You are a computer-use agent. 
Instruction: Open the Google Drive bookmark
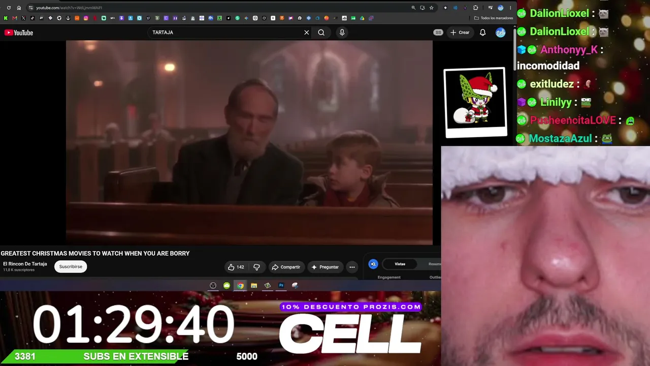click(x=362, y=18)
